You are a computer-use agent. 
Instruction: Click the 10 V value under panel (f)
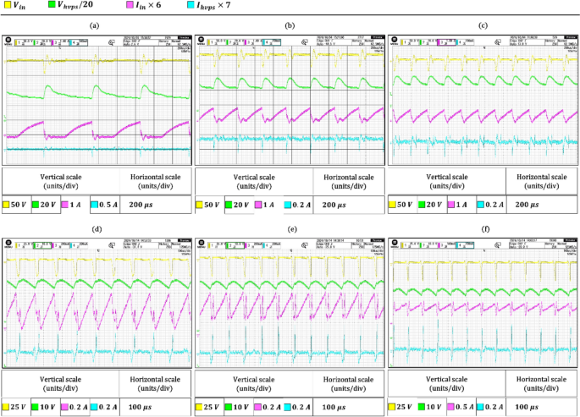[434, 407]
